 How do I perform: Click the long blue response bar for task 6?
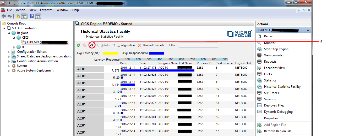coord(157,70)
